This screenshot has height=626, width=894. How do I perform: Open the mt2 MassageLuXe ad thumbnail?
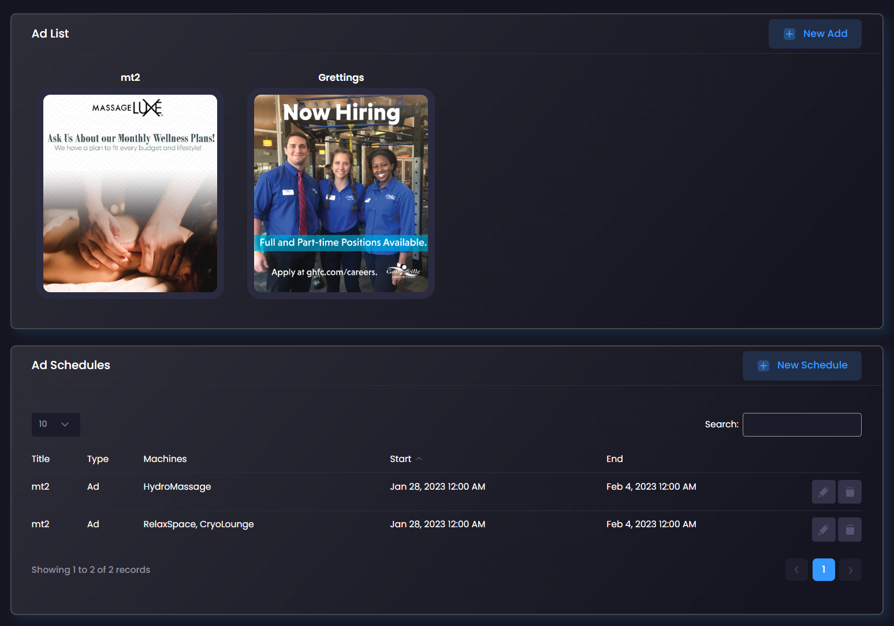pyautogui.click(x=130, y=193)
